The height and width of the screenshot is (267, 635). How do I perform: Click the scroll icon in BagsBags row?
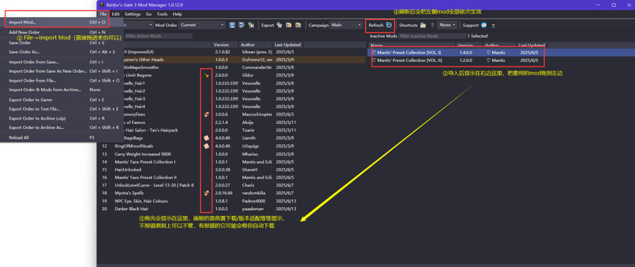tap(206, 138)
